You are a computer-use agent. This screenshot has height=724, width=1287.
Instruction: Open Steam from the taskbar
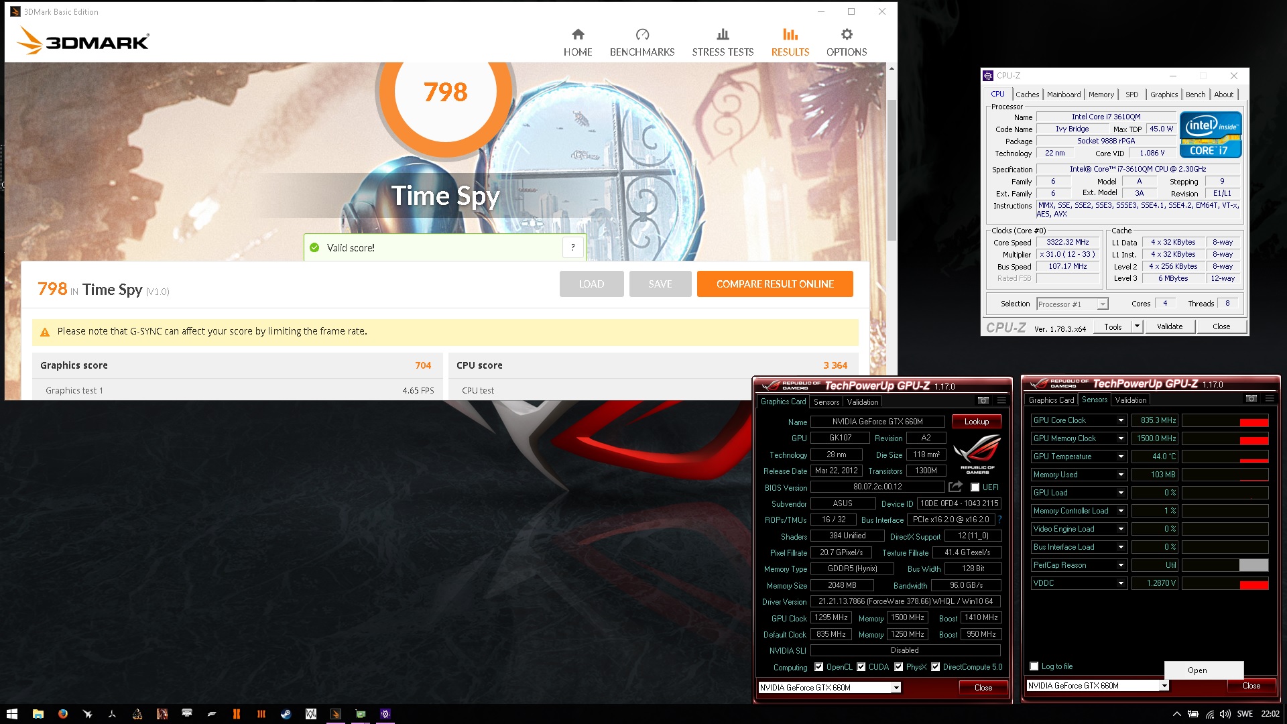[286, 714]
